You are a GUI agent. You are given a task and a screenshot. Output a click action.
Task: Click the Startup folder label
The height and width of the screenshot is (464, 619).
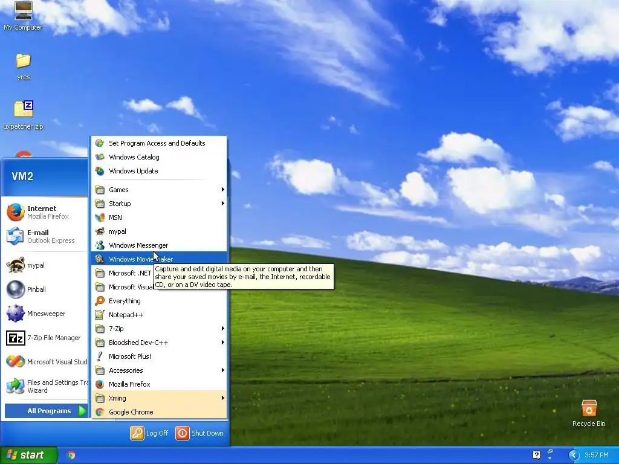(x=120, y=204)
